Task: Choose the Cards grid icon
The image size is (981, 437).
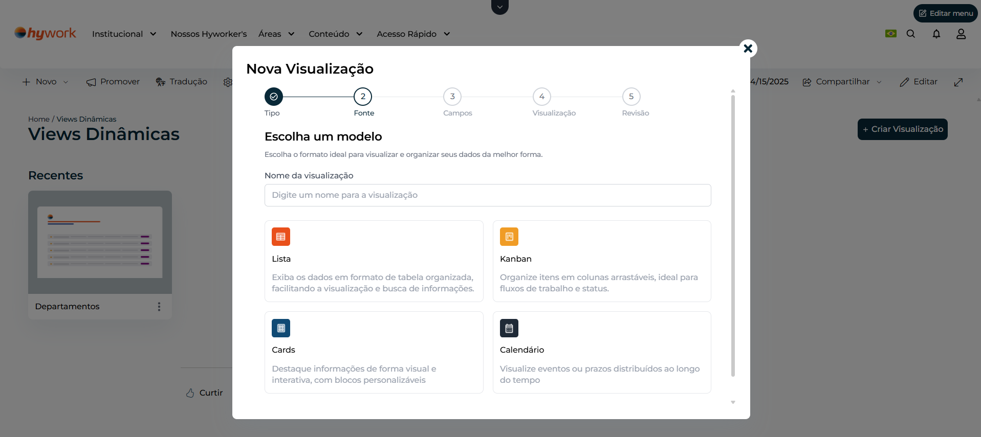Action: point(280,328)
